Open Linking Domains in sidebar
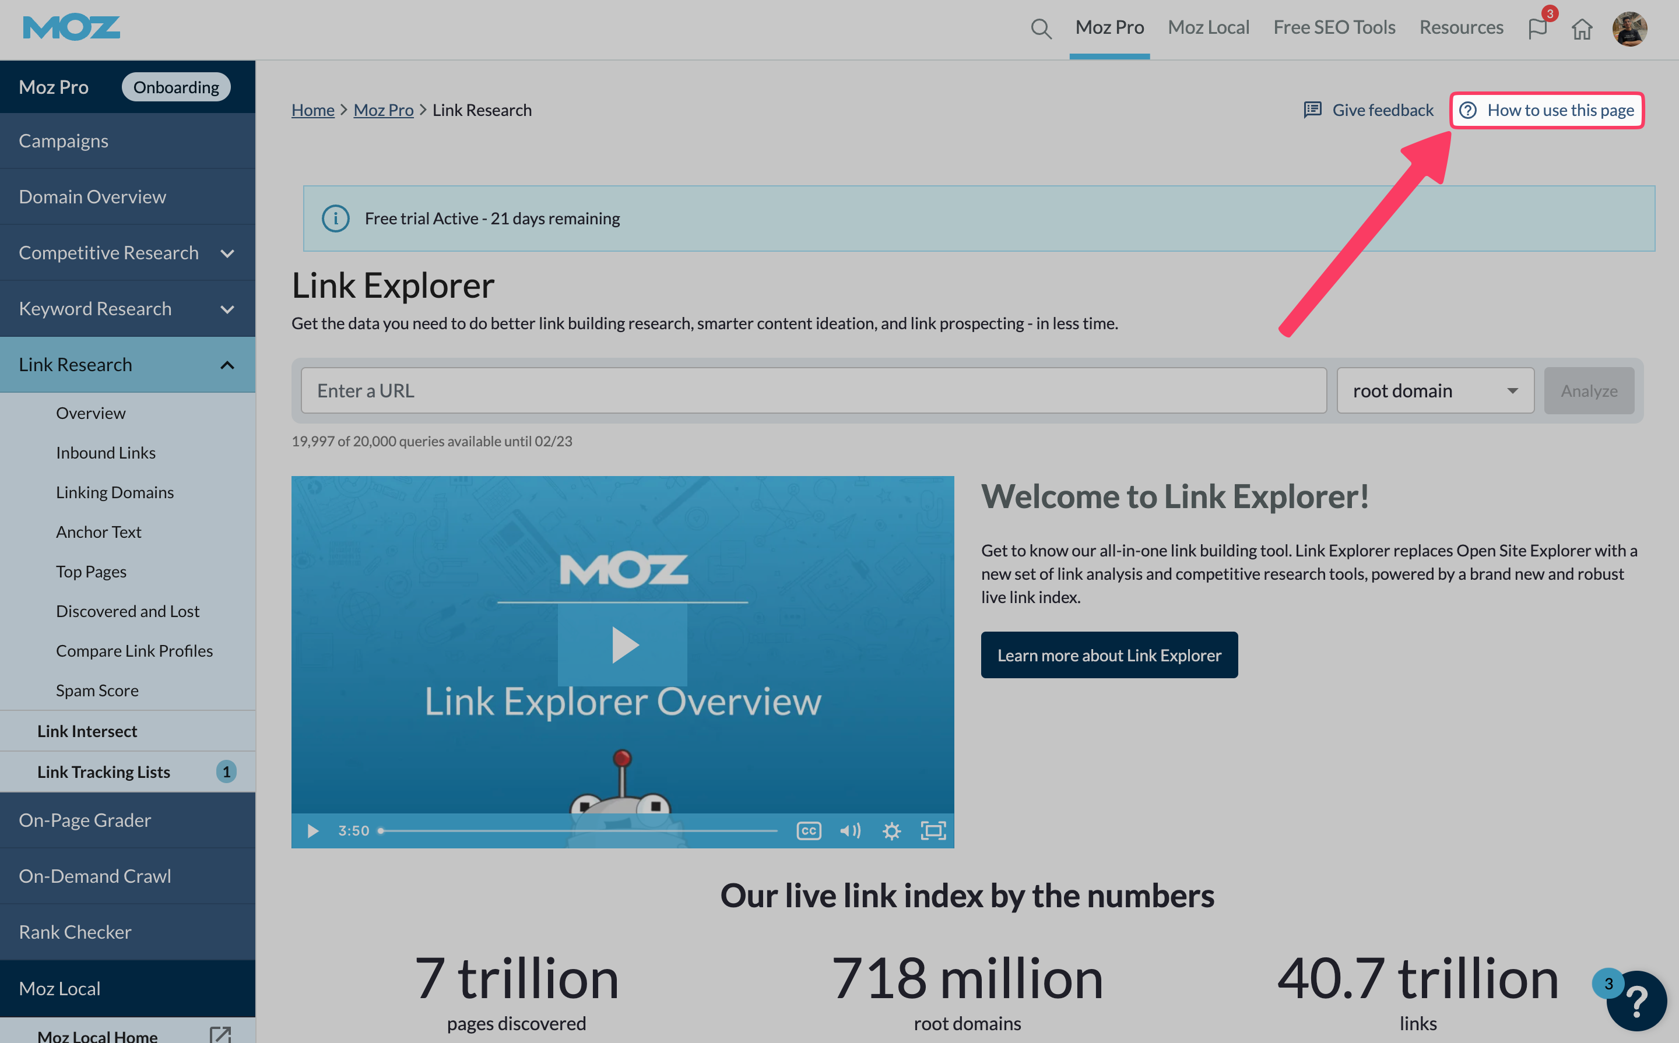This screenshot has height=1043, width=1679. 114,492
